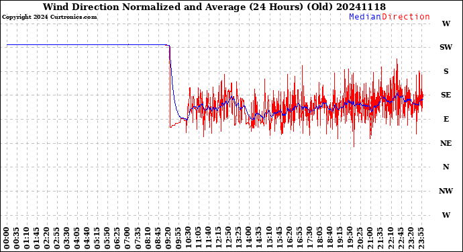Viewport: 463px width, 252px height.
Task: Click the 'SE' axis label
Action: point(446,95)
